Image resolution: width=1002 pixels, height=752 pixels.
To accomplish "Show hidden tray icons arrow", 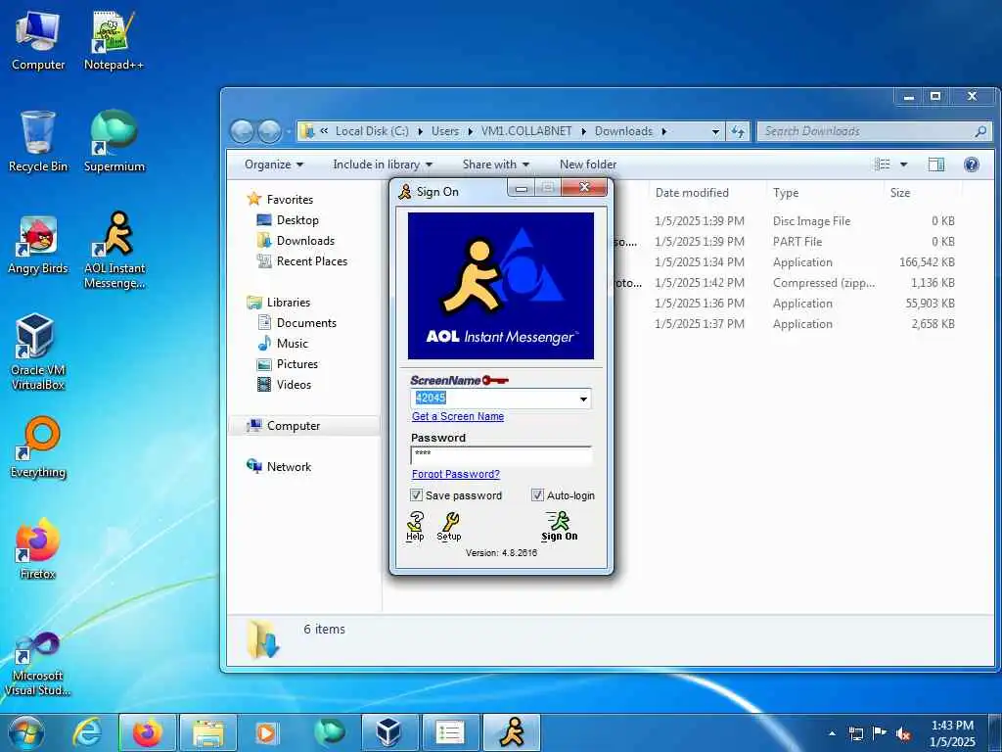I will [x=832, y=733].
